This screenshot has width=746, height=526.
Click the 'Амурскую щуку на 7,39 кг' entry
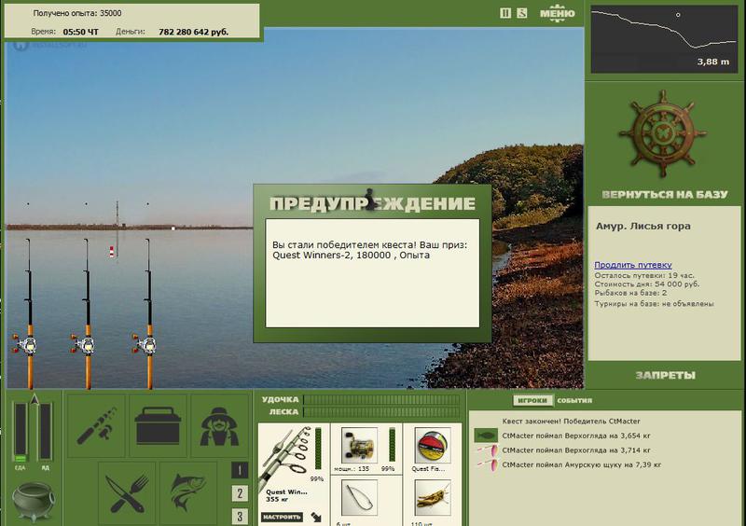[x=581, y=464]
